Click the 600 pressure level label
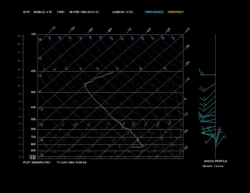The image size is (250, 193). pos(33,129)
